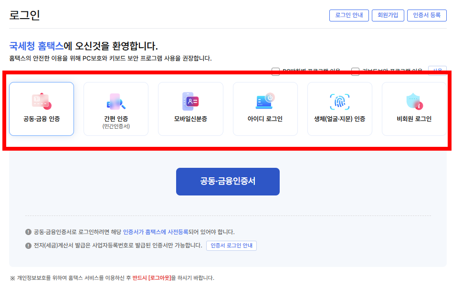473x287 pixels.
Task: Switch to 아이디 로그인 option
Action: [x=265, y=109]
